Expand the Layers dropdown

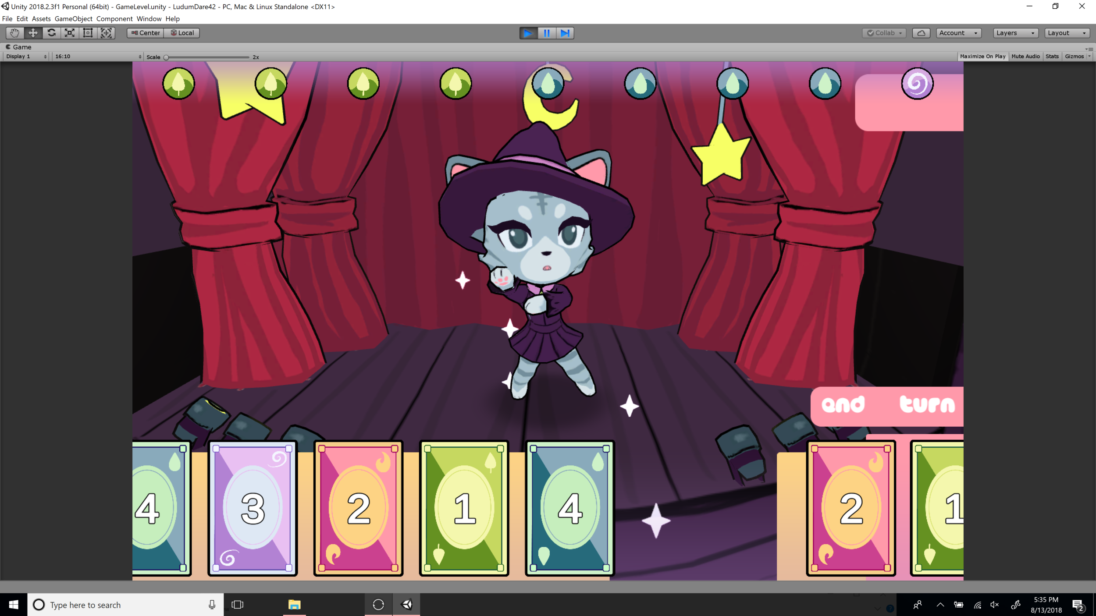coord(1015,33)
